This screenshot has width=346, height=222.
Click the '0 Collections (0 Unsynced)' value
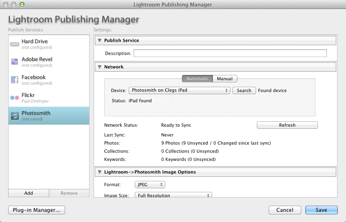click(x=190, y=151)
